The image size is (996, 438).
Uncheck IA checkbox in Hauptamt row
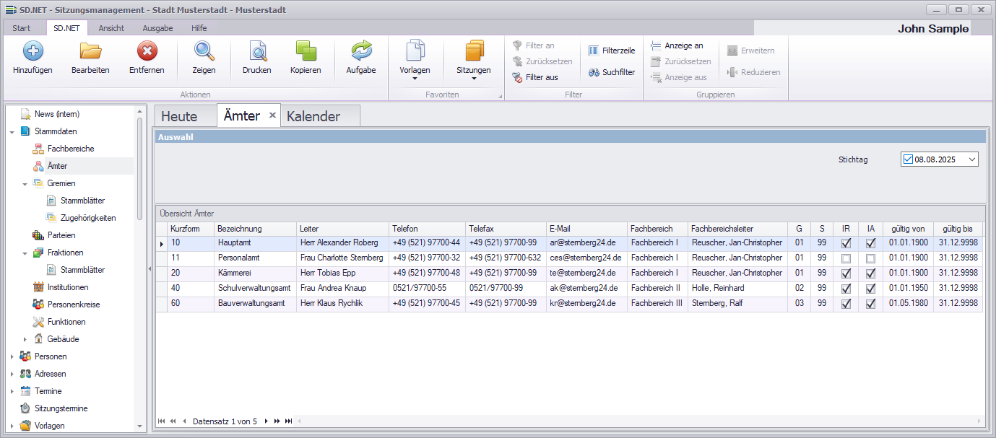click(871, 243)
